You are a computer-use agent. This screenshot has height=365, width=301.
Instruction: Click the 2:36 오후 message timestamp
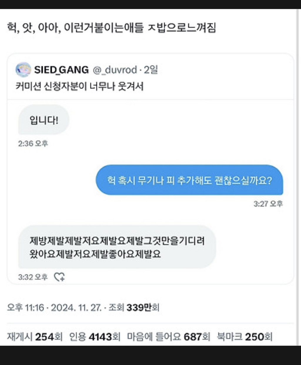pyautogui.click(x=33, y=143)
